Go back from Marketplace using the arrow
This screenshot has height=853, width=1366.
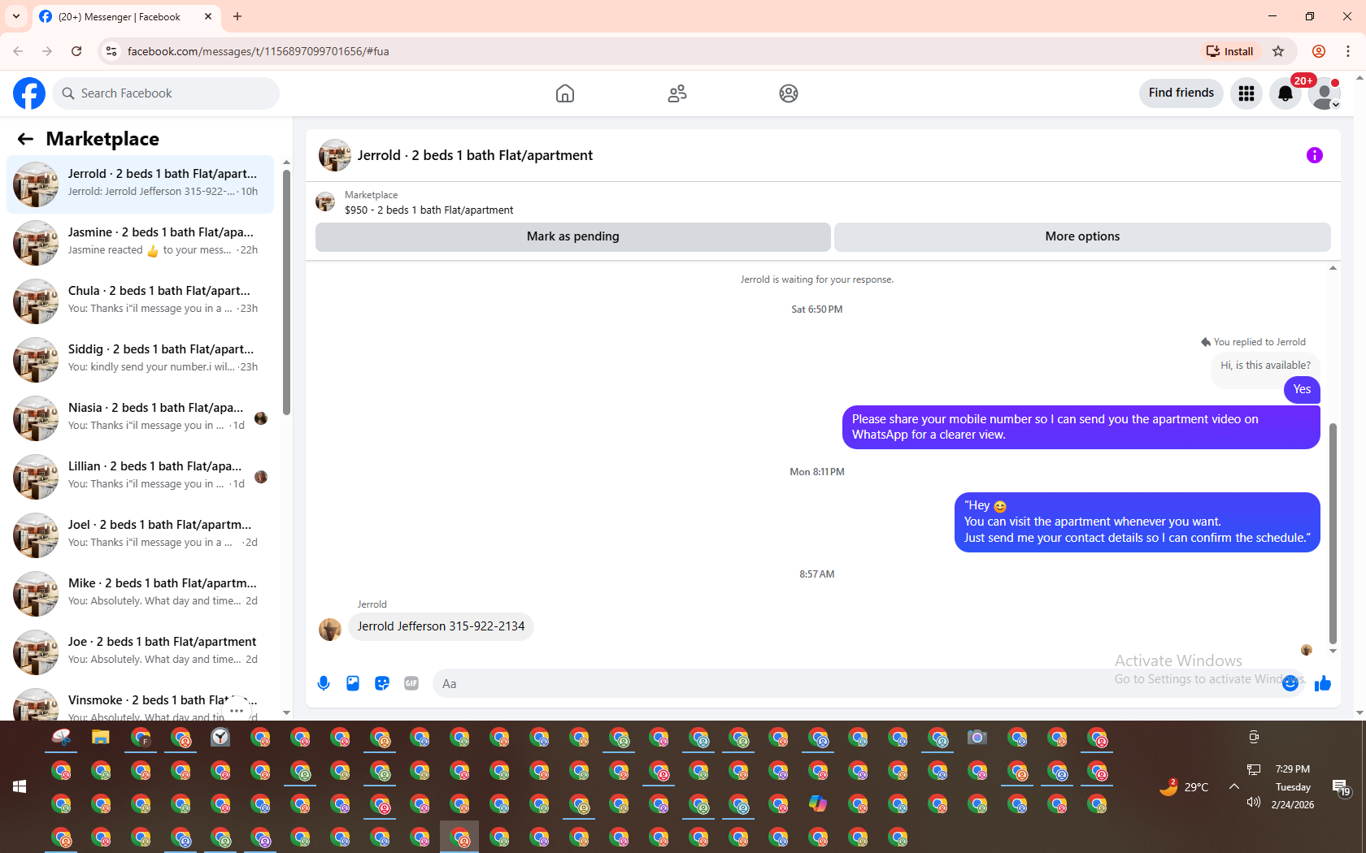(25, 139)
